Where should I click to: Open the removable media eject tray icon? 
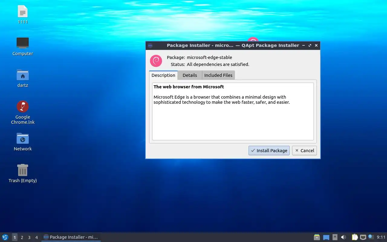click(x=335, y=237)
